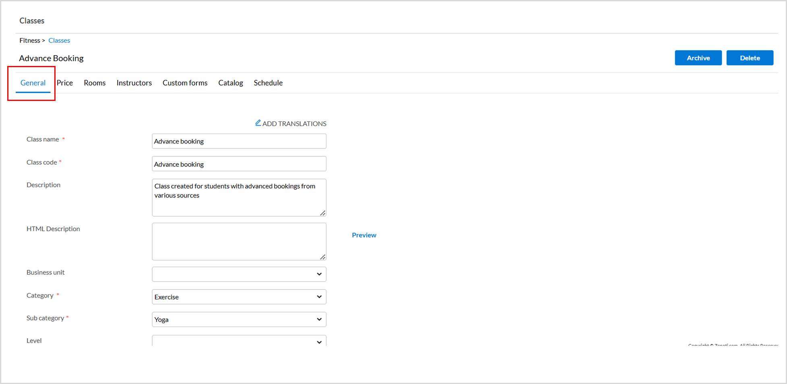
Task: Open the Sub category dropdown showing Yoga
Action: tap(239, 320)
